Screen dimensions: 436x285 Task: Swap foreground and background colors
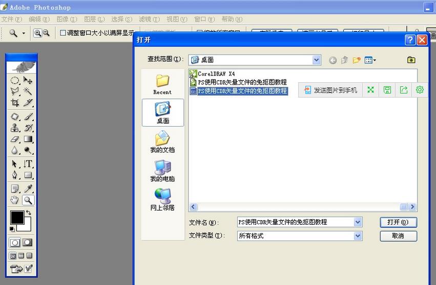pos(28,213)
